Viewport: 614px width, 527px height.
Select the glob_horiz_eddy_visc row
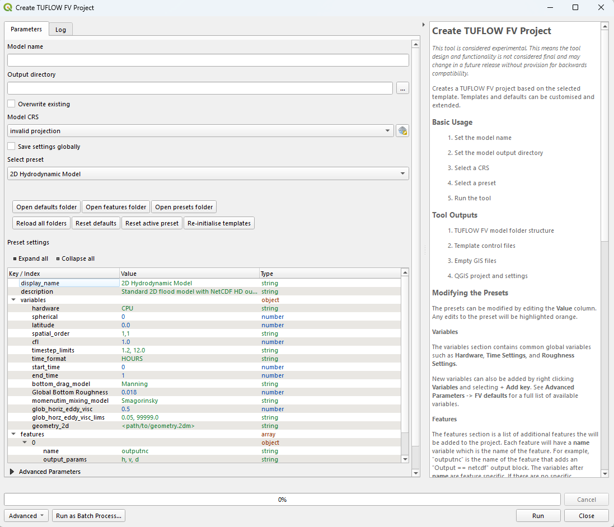tap(204, 409)
